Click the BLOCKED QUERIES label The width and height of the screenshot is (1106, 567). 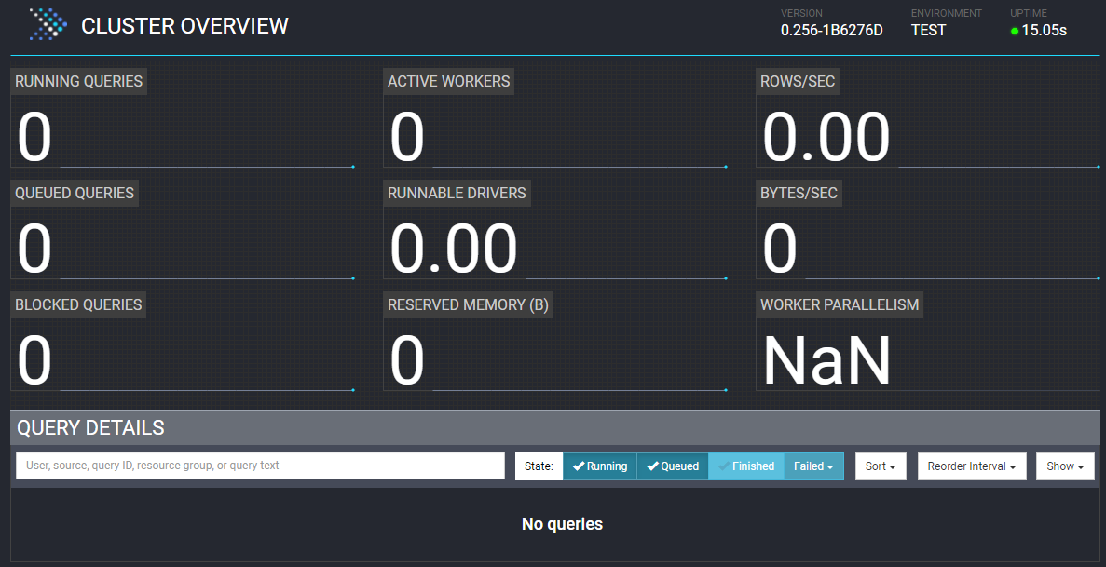[78, 304]
